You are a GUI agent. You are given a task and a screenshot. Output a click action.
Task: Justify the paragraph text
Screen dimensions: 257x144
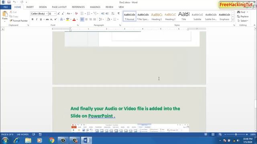pyautogui.click(x=95, y=19)
